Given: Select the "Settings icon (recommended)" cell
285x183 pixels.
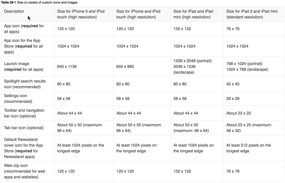Looking at the screenshot, I should pyautogui.click(x=18, y=99).
